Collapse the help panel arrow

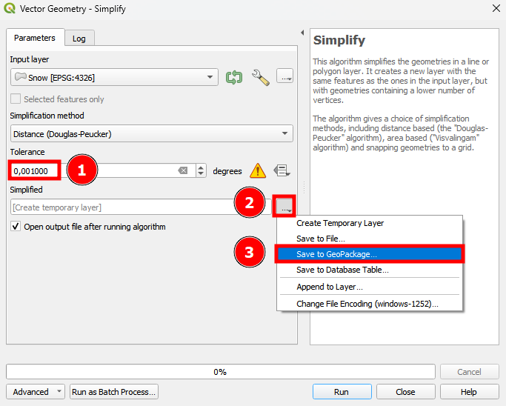pyautogui.click(x=302, y=33)
